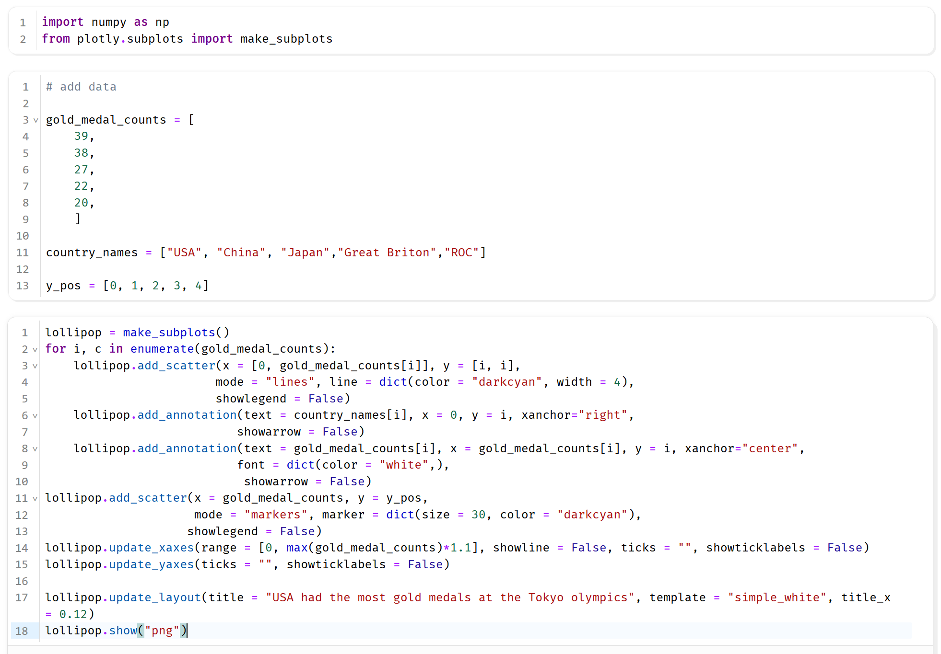
Task: Click the lollipop.show("png") line
Action: coord(116,631)
